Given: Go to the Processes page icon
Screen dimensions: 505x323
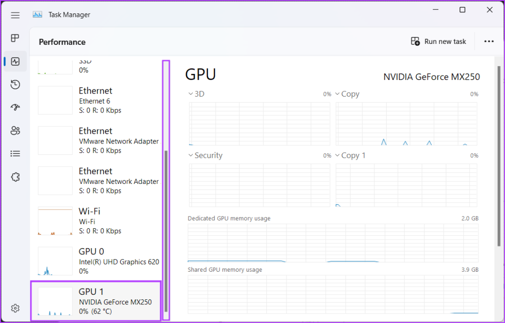Looking at the screenshot, I should point(15,38).
